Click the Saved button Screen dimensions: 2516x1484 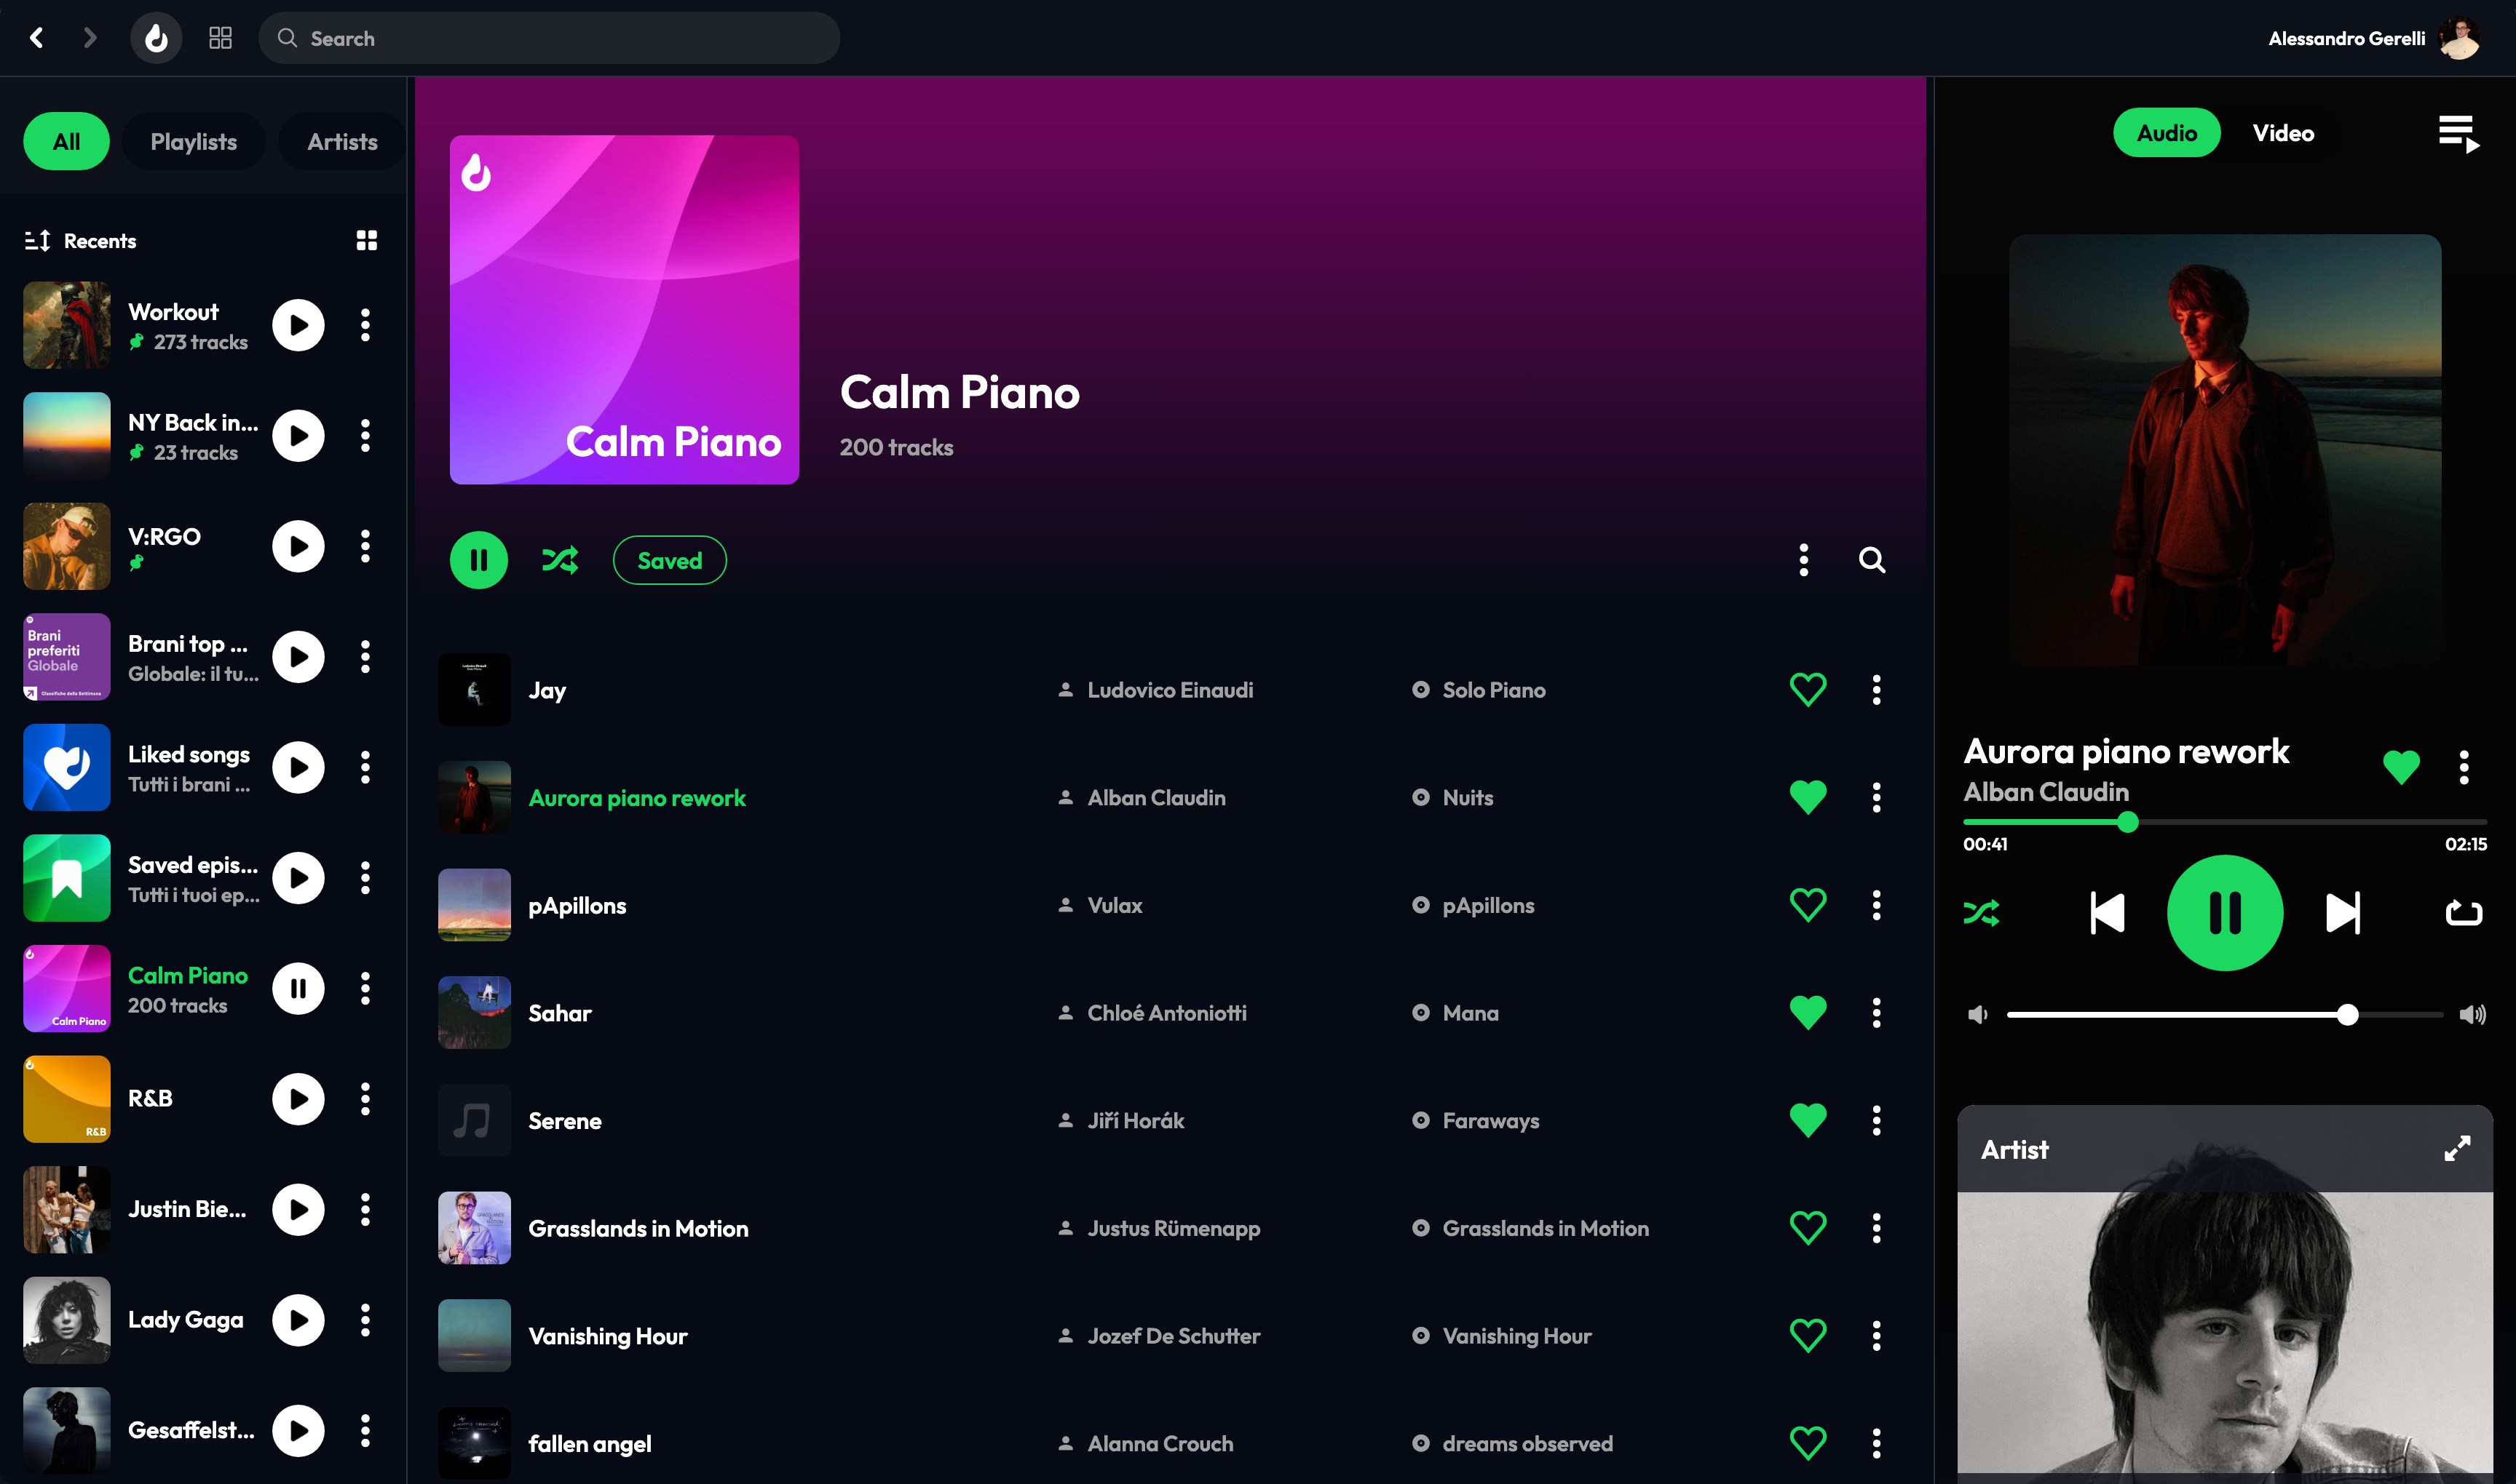pos(670,560)
